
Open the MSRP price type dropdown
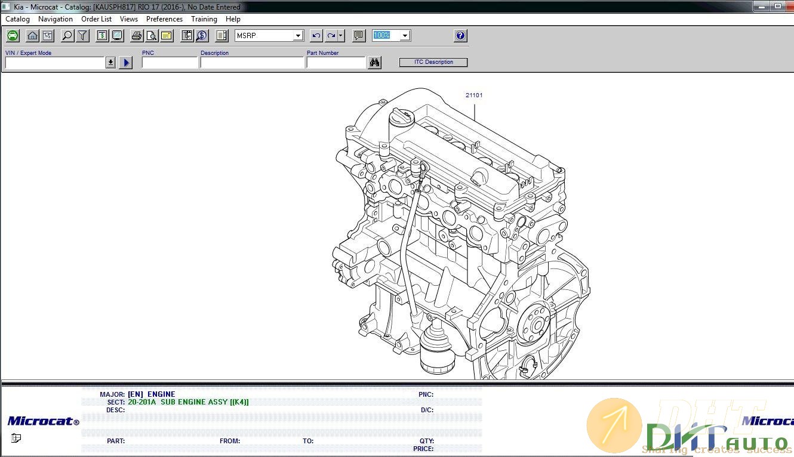tap(298, 36)
